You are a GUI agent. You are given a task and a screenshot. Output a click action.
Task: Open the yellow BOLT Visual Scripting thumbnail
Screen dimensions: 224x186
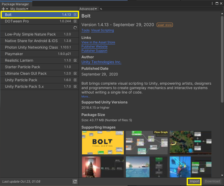point(103,143)
